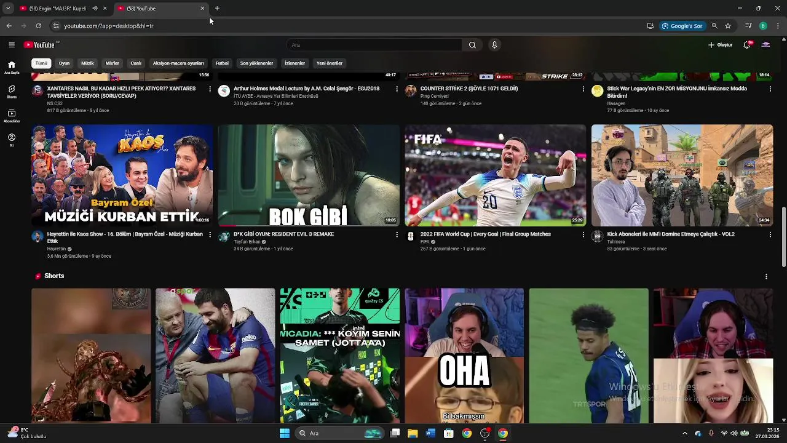View site information icon in address bar
The height and width of the screenshot is (443, 787).
(56, 26)
